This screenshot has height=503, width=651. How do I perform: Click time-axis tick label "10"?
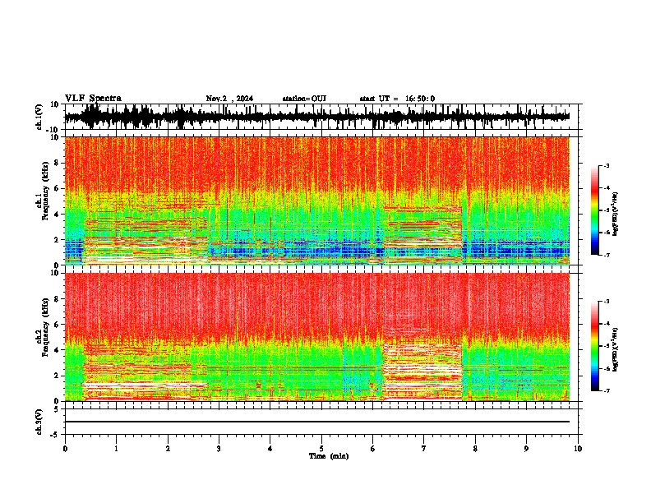point(578,449)
